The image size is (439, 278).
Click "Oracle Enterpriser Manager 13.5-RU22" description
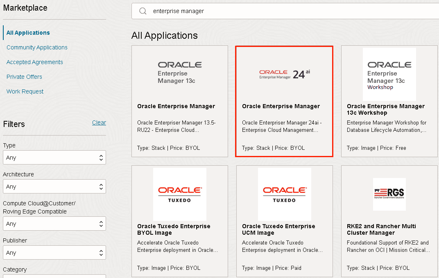tap(177, 126)
